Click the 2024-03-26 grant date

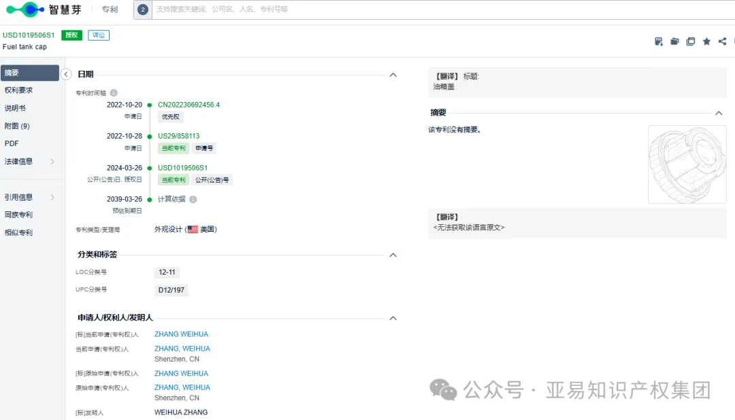pyautogui.click(x=125, y=168)
